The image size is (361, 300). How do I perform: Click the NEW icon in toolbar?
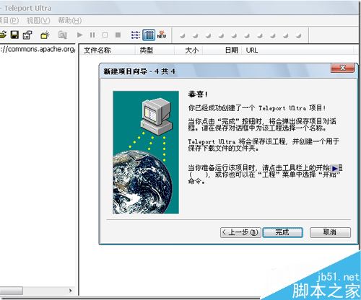click(162, 35)
